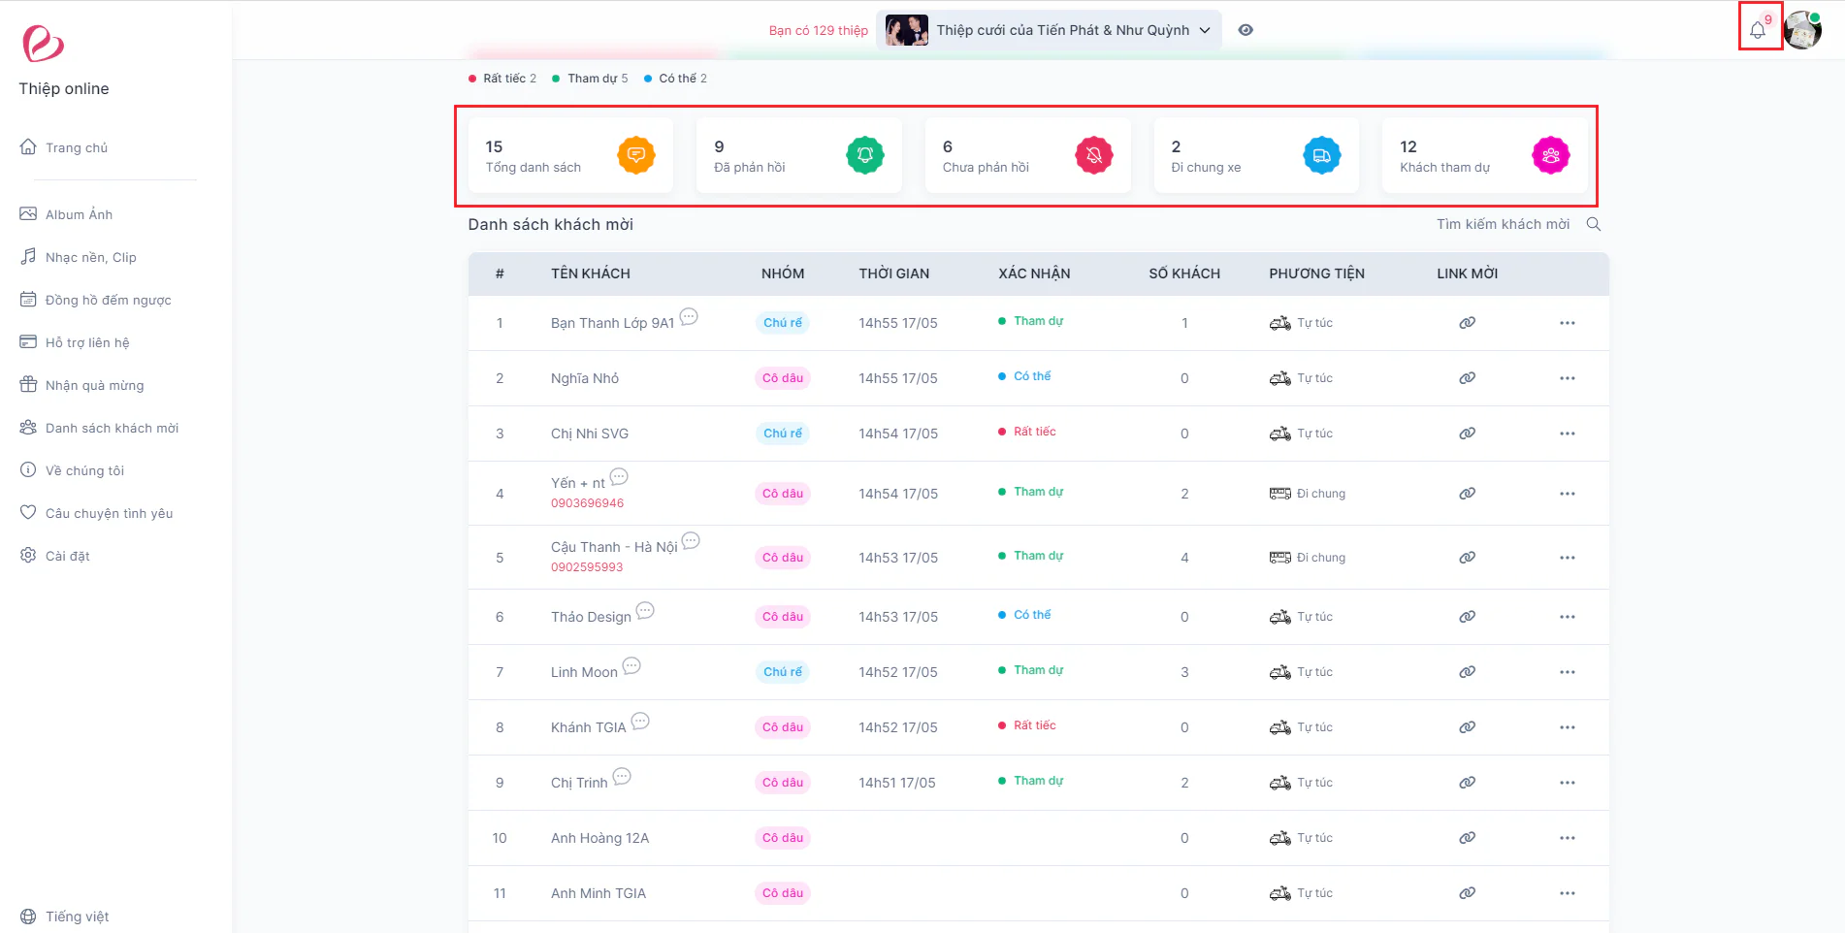Select the Có thể 2 legend item
Image resolution: width=1845 pixels, height=933 pixels.
click(x=676, y=79)
